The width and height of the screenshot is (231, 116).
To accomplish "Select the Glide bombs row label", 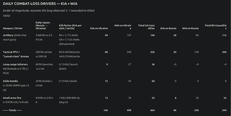I will click(x=16, y=85).
